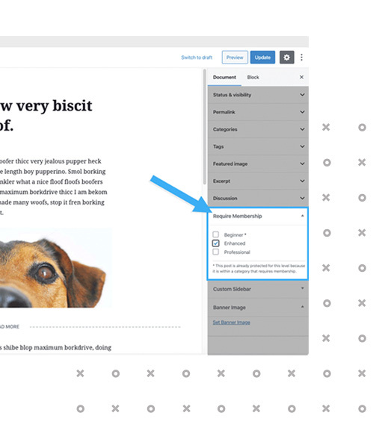Check the Professional membership checkbox
The width and height of the screenshot is (382, 448).
pos(216,252)
